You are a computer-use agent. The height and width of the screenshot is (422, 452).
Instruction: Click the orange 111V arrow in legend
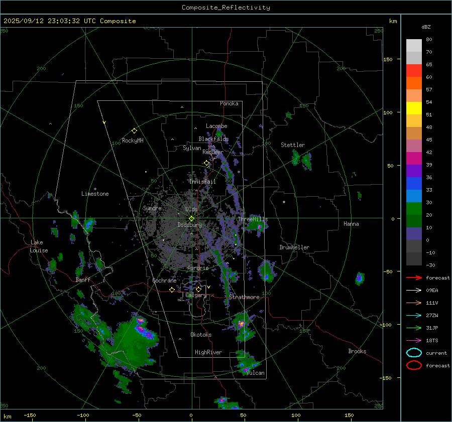pos(414,303)
